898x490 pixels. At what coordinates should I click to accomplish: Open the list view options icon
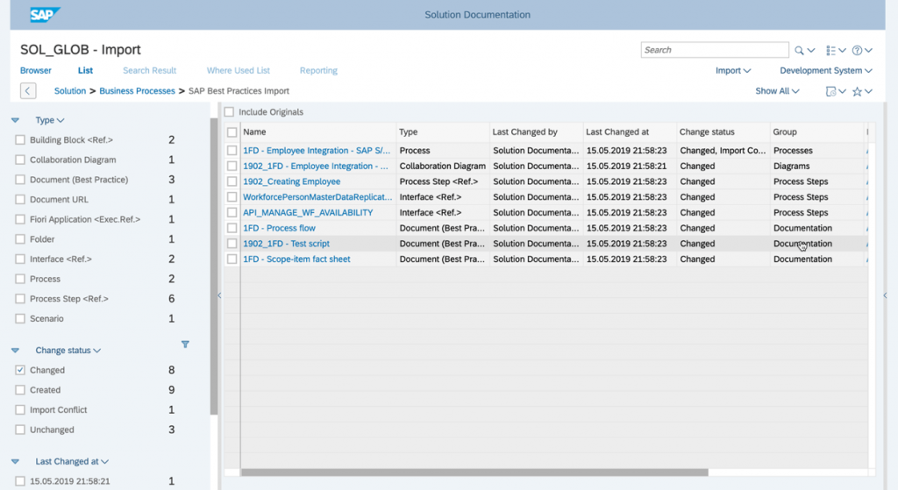831,50
